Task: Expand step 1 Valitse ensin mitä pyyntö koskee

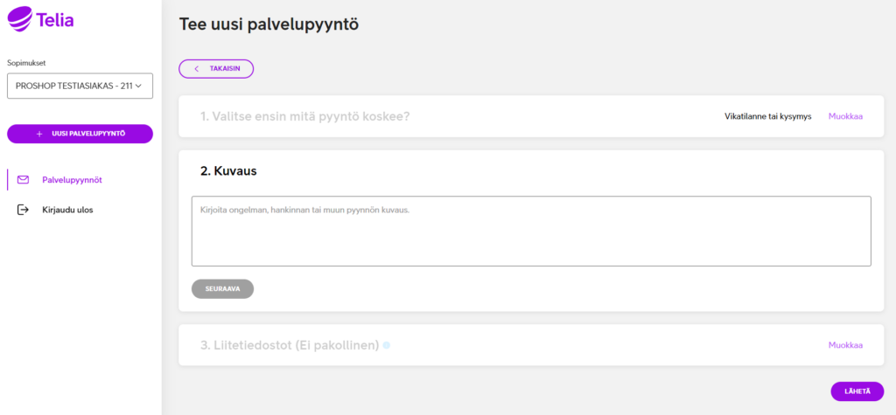Action: [305, 116]
